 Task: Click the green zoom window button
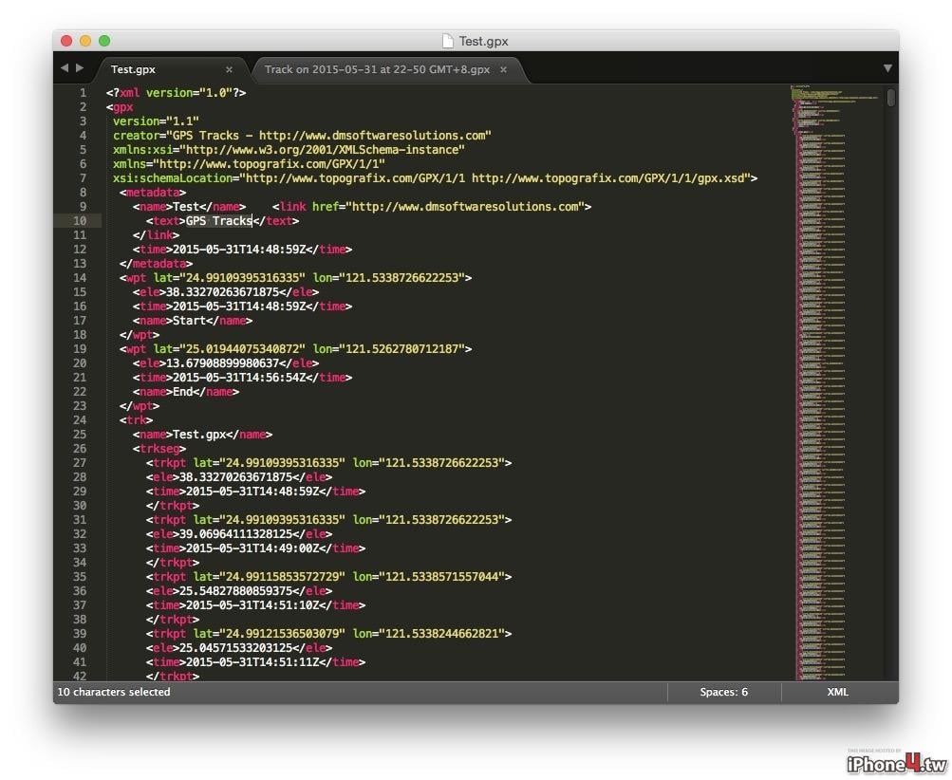[x=104, y=41]
